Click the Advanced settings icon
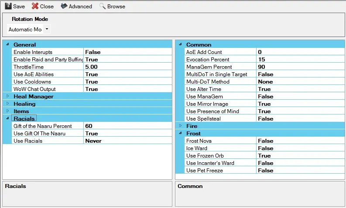346x208 pixels. point(64,6)
